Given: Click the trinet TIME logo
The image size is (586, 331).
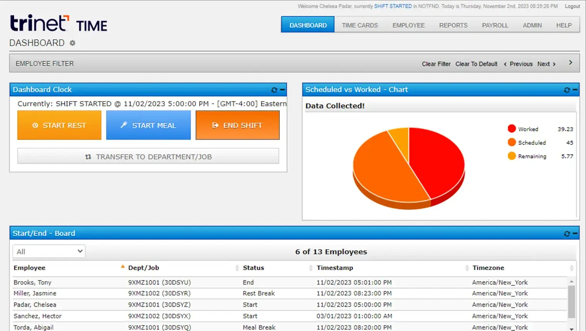Looking at the screenshot, I should coord(58,23).
